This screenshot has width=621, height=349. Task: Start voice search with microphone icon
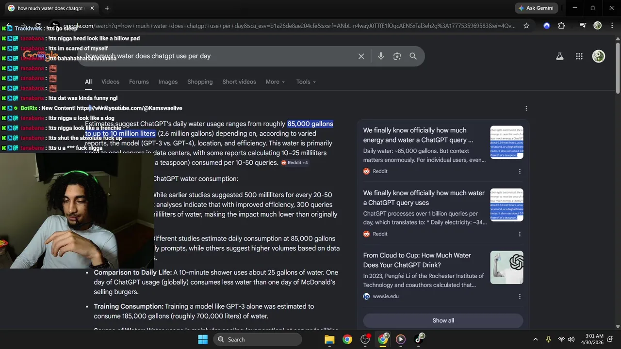click(381, 56)
